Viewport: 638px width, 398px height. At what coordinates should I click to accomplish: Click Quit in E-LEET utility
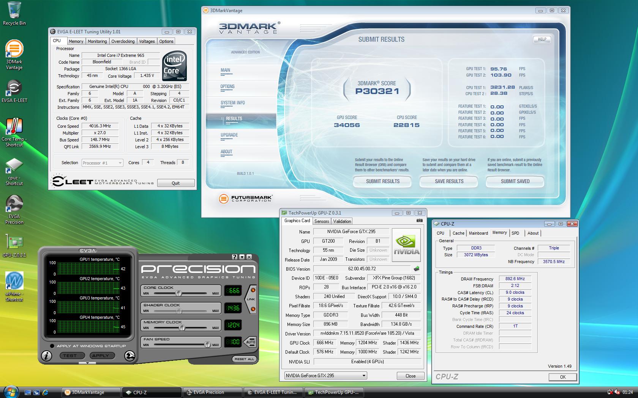176,183
